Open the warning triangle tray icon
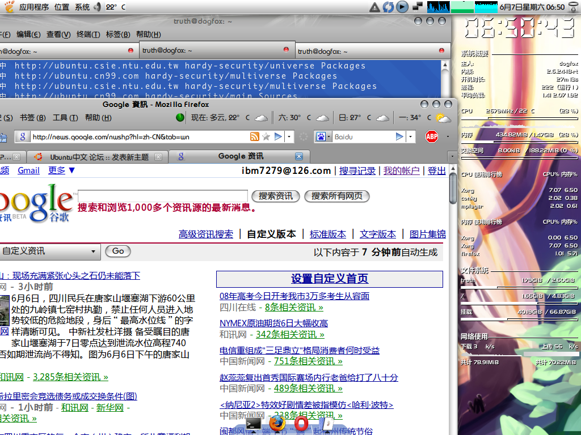This screenshot has height=435, width=581. point(374,7)
